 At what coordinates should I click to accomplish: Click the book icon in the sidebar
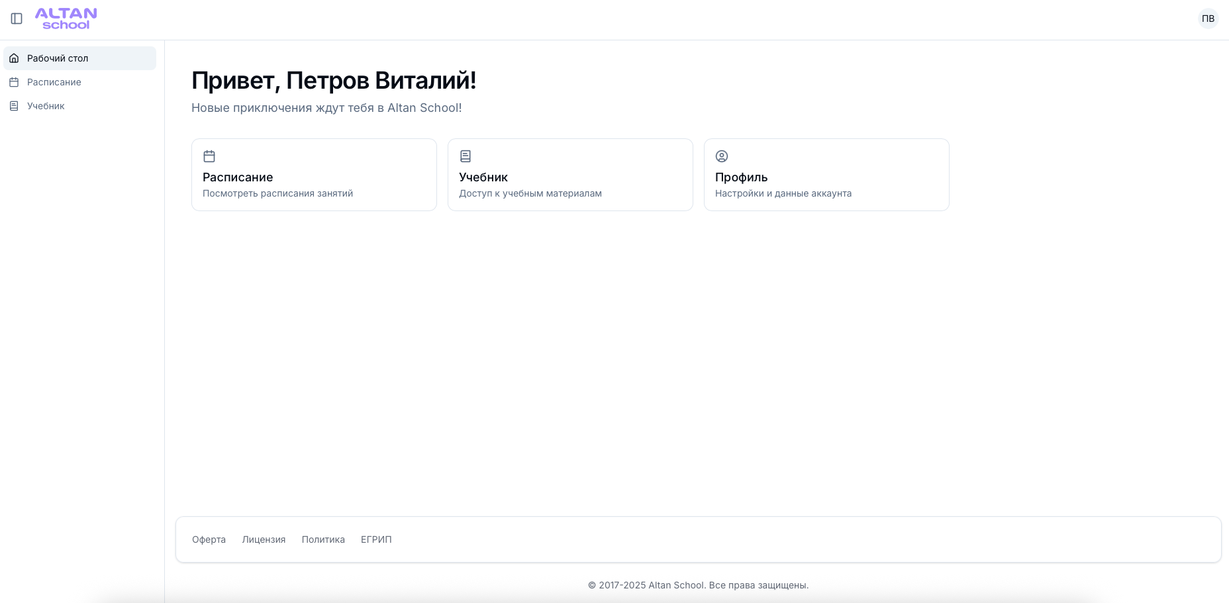(14, 106)
